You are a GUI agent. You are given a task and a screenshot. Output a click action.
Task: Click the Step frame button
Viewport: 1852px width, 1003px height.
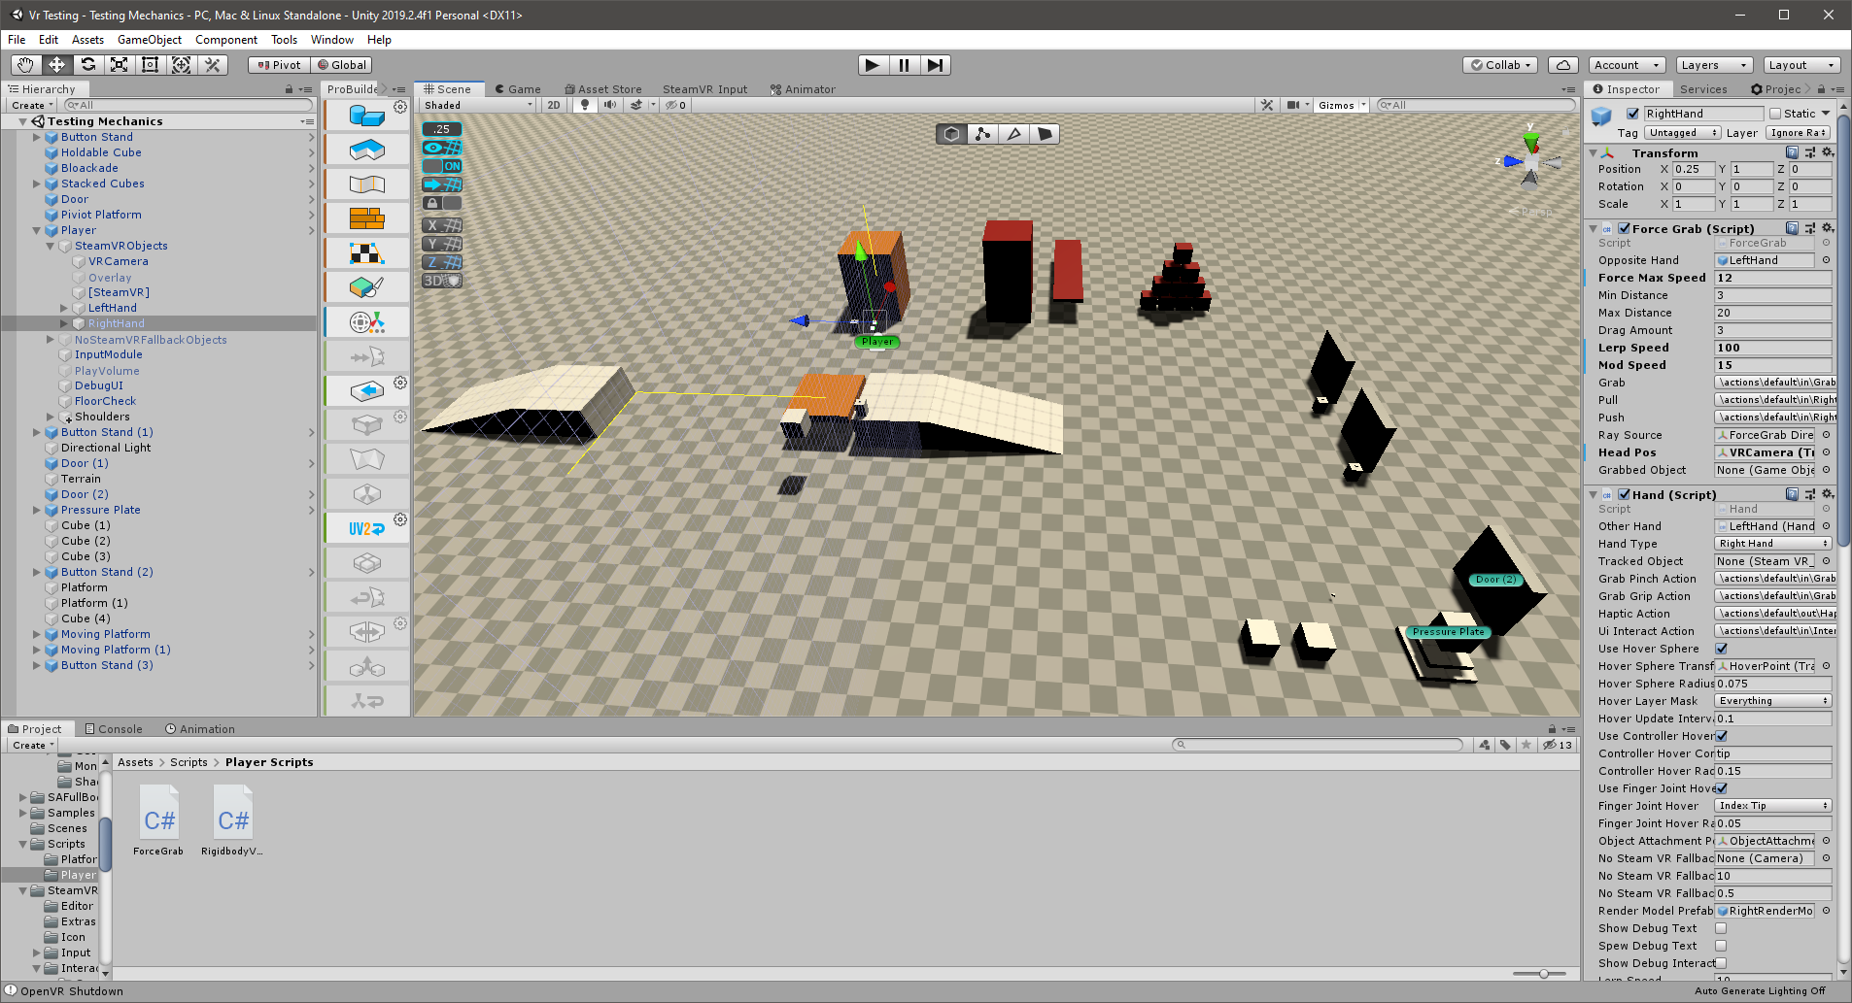coord(935,65)
